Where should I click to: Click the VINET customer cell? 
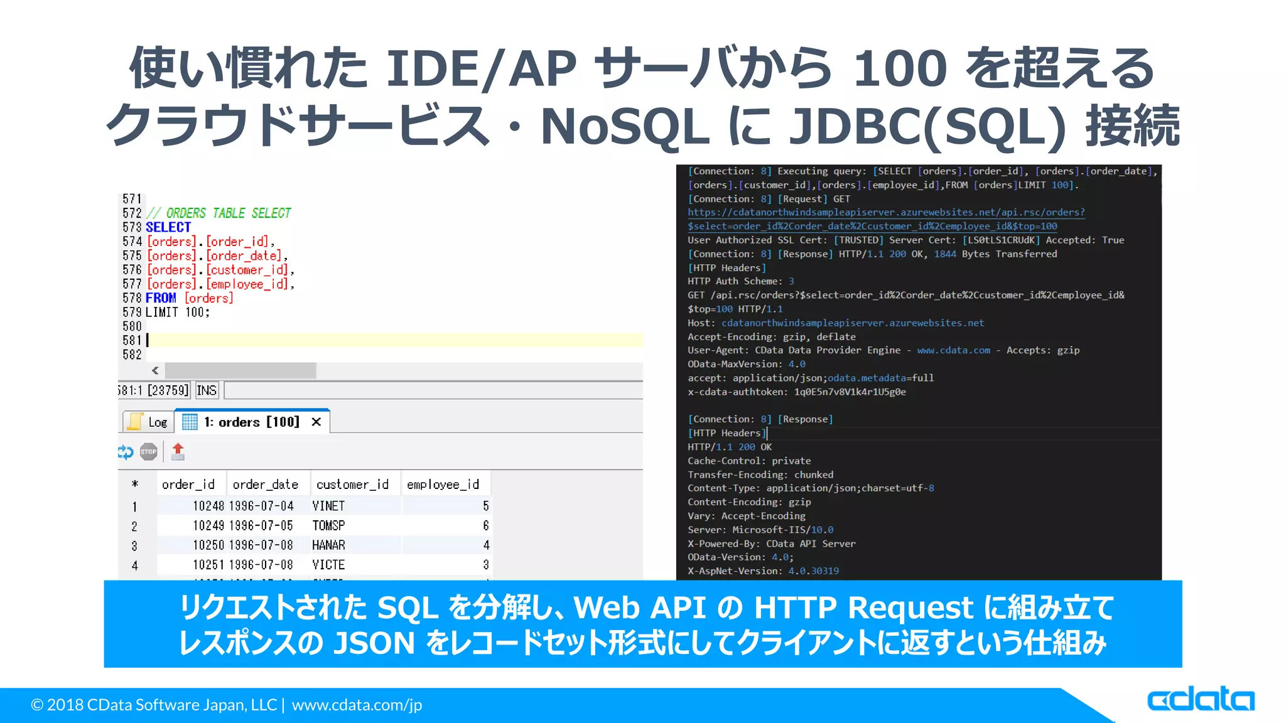(328, 506)
